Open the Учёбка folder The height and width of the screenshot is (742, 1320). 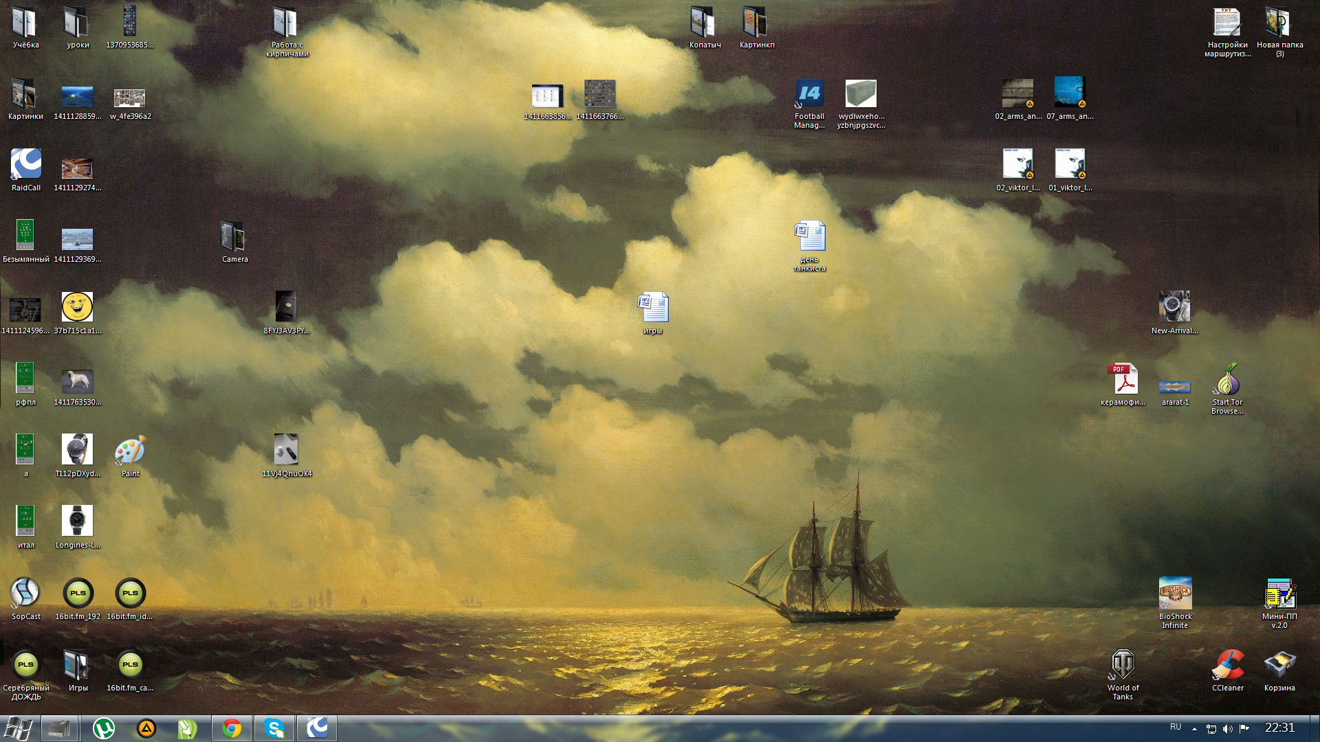25,23
